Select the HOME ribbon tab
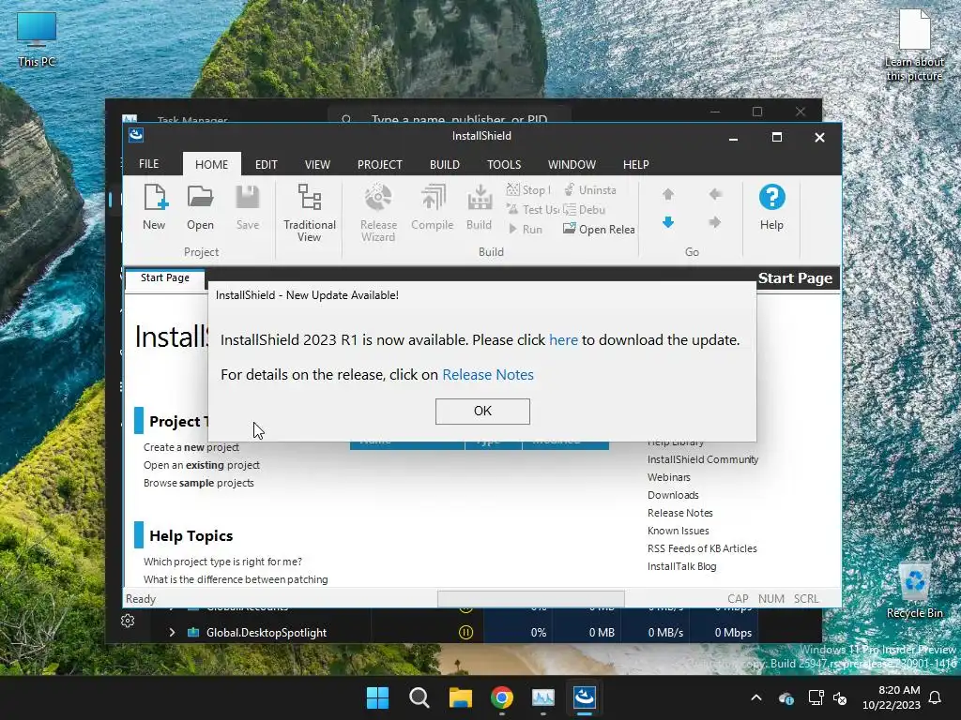This screenshot has width=961, height=720. pyautogui.click(x=211, y=164)
